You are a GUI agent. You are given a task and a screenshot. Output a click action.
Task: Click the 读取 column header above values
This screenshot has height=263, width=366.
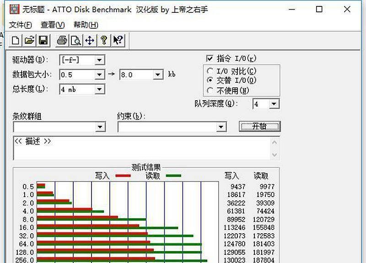tap(261, 176)
